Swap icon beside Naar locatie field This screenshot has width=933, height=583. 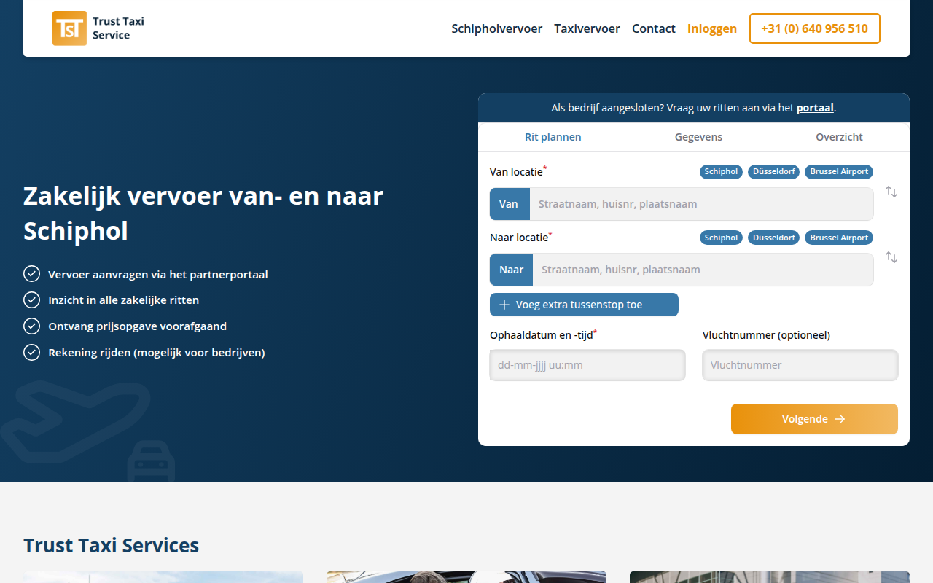click(891, 257)
